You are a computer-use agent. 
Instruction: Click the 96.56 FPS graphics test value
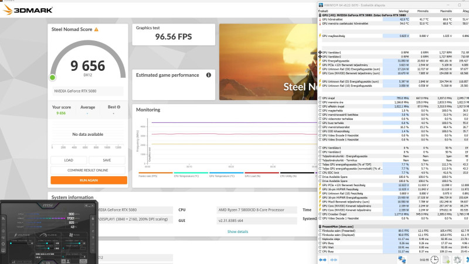174,37
